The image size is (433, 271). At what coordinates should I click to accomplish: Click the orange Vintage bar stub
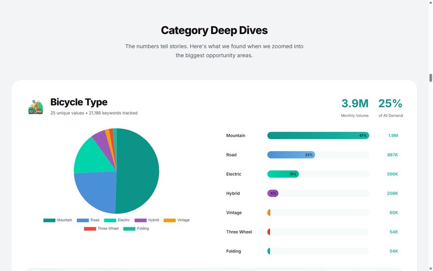269,213
